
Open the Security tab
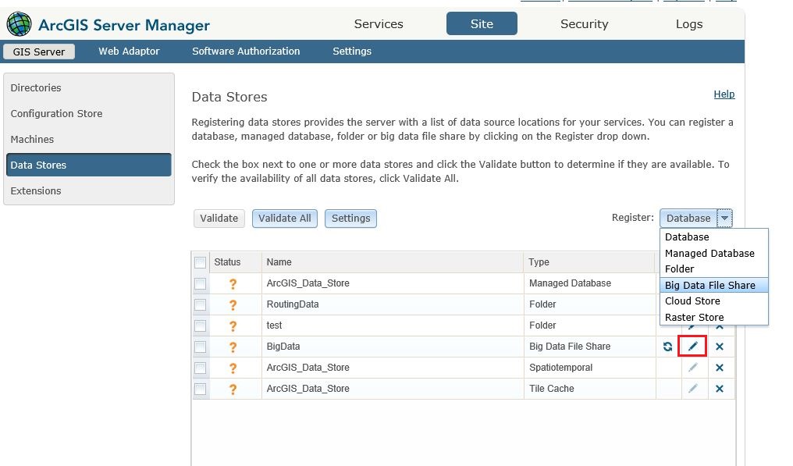tap(584, 24)
